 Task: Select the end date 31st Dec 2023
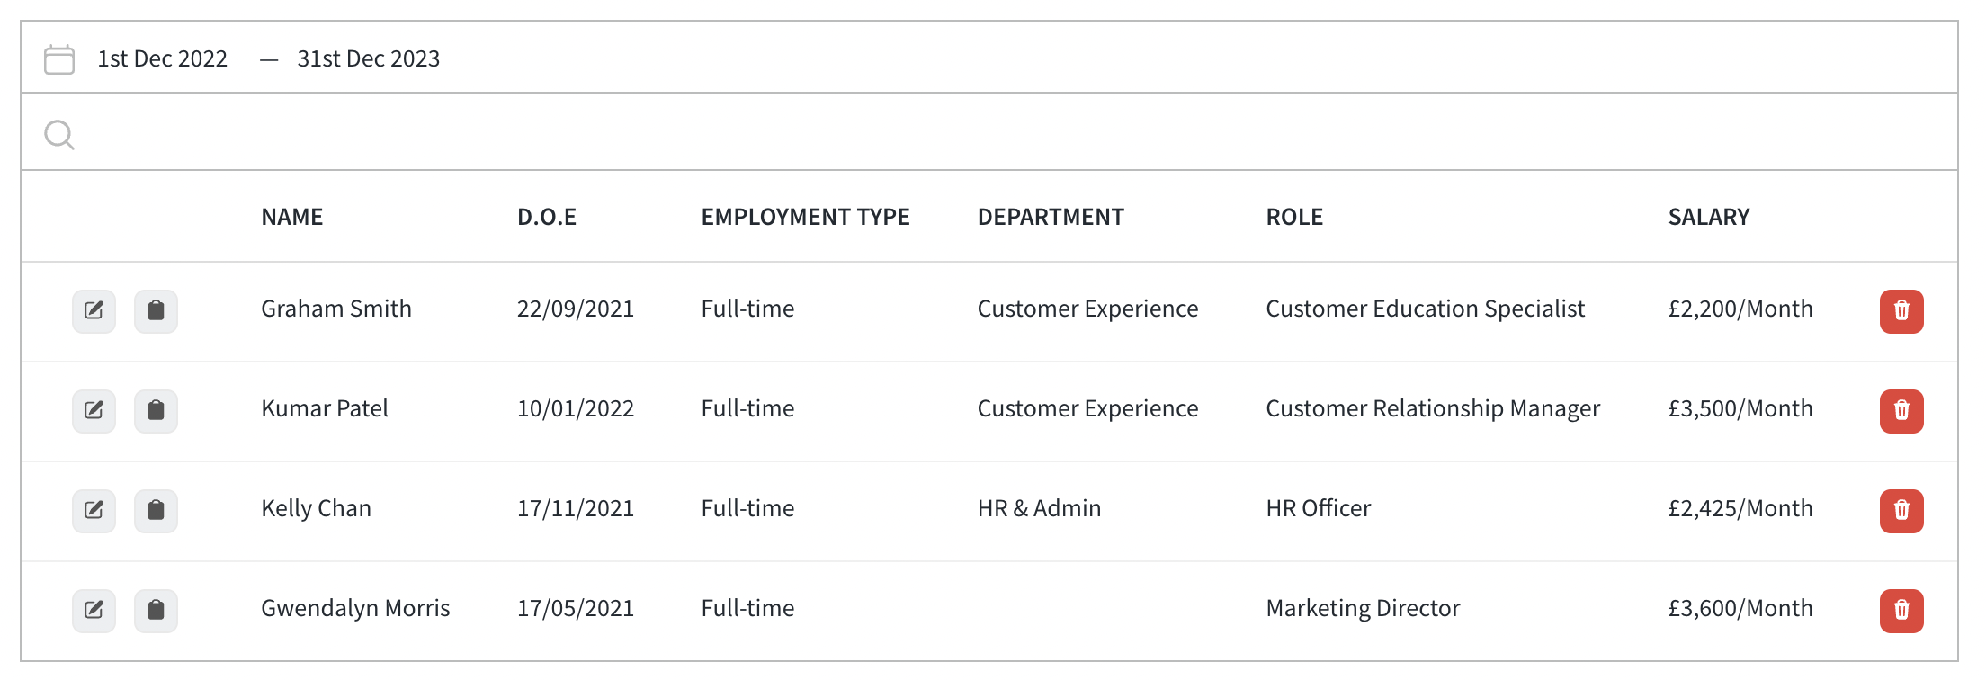coord(369,58)
